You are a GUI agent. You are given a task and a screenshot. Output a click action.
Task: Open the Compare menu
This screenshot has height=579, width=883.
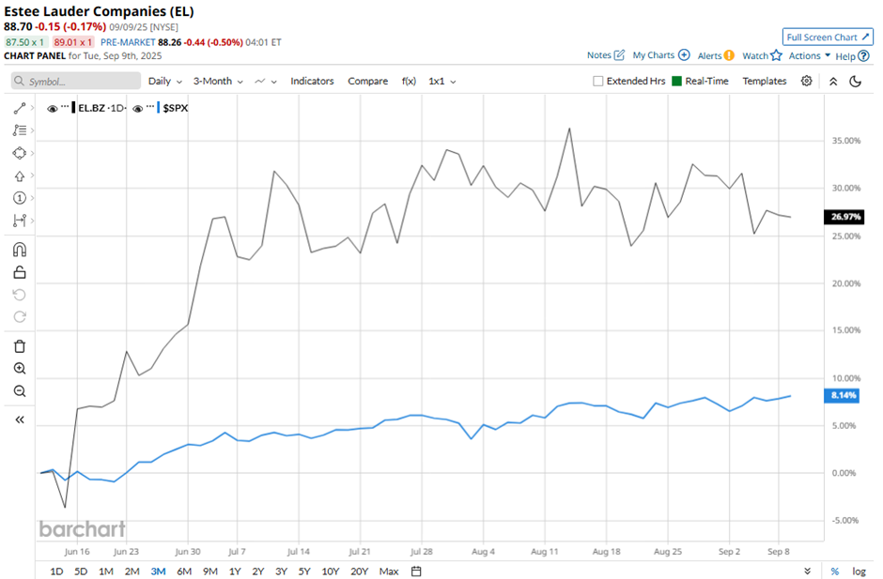(x=367, y=81)
